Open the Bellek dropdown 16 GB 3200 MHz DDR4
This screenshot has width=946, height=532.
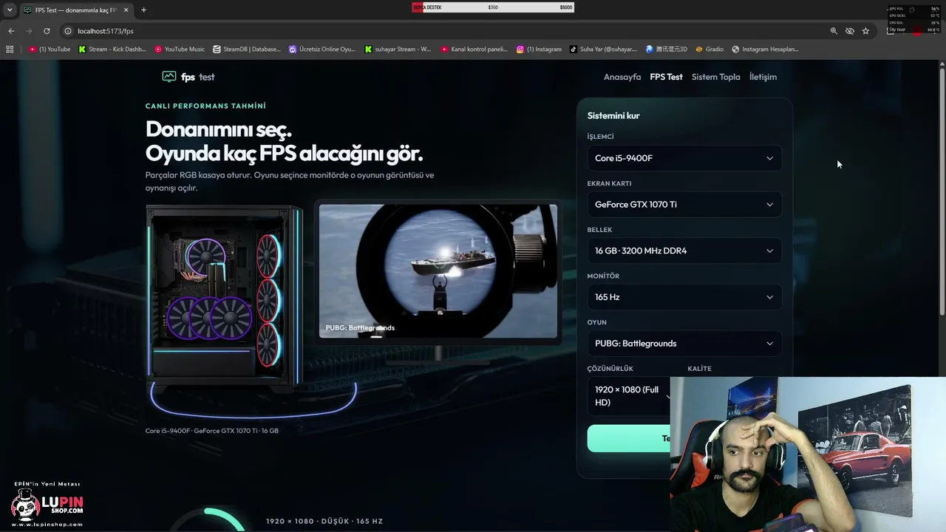coord(684,250)
